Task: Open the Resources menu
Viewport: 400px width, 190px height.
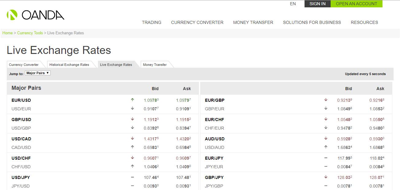Action: [364, 22]
